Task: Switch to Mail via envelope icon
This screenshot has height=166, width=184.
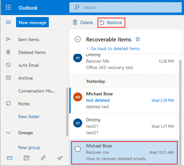Action: coord(10,158)
